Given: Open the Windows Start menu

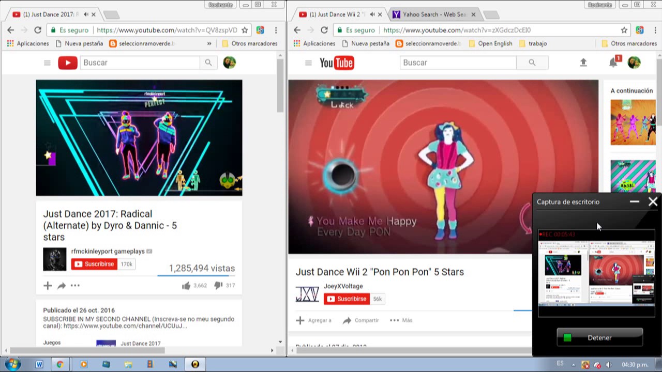Looking at the screenshot, I should [x=12, y=364].
